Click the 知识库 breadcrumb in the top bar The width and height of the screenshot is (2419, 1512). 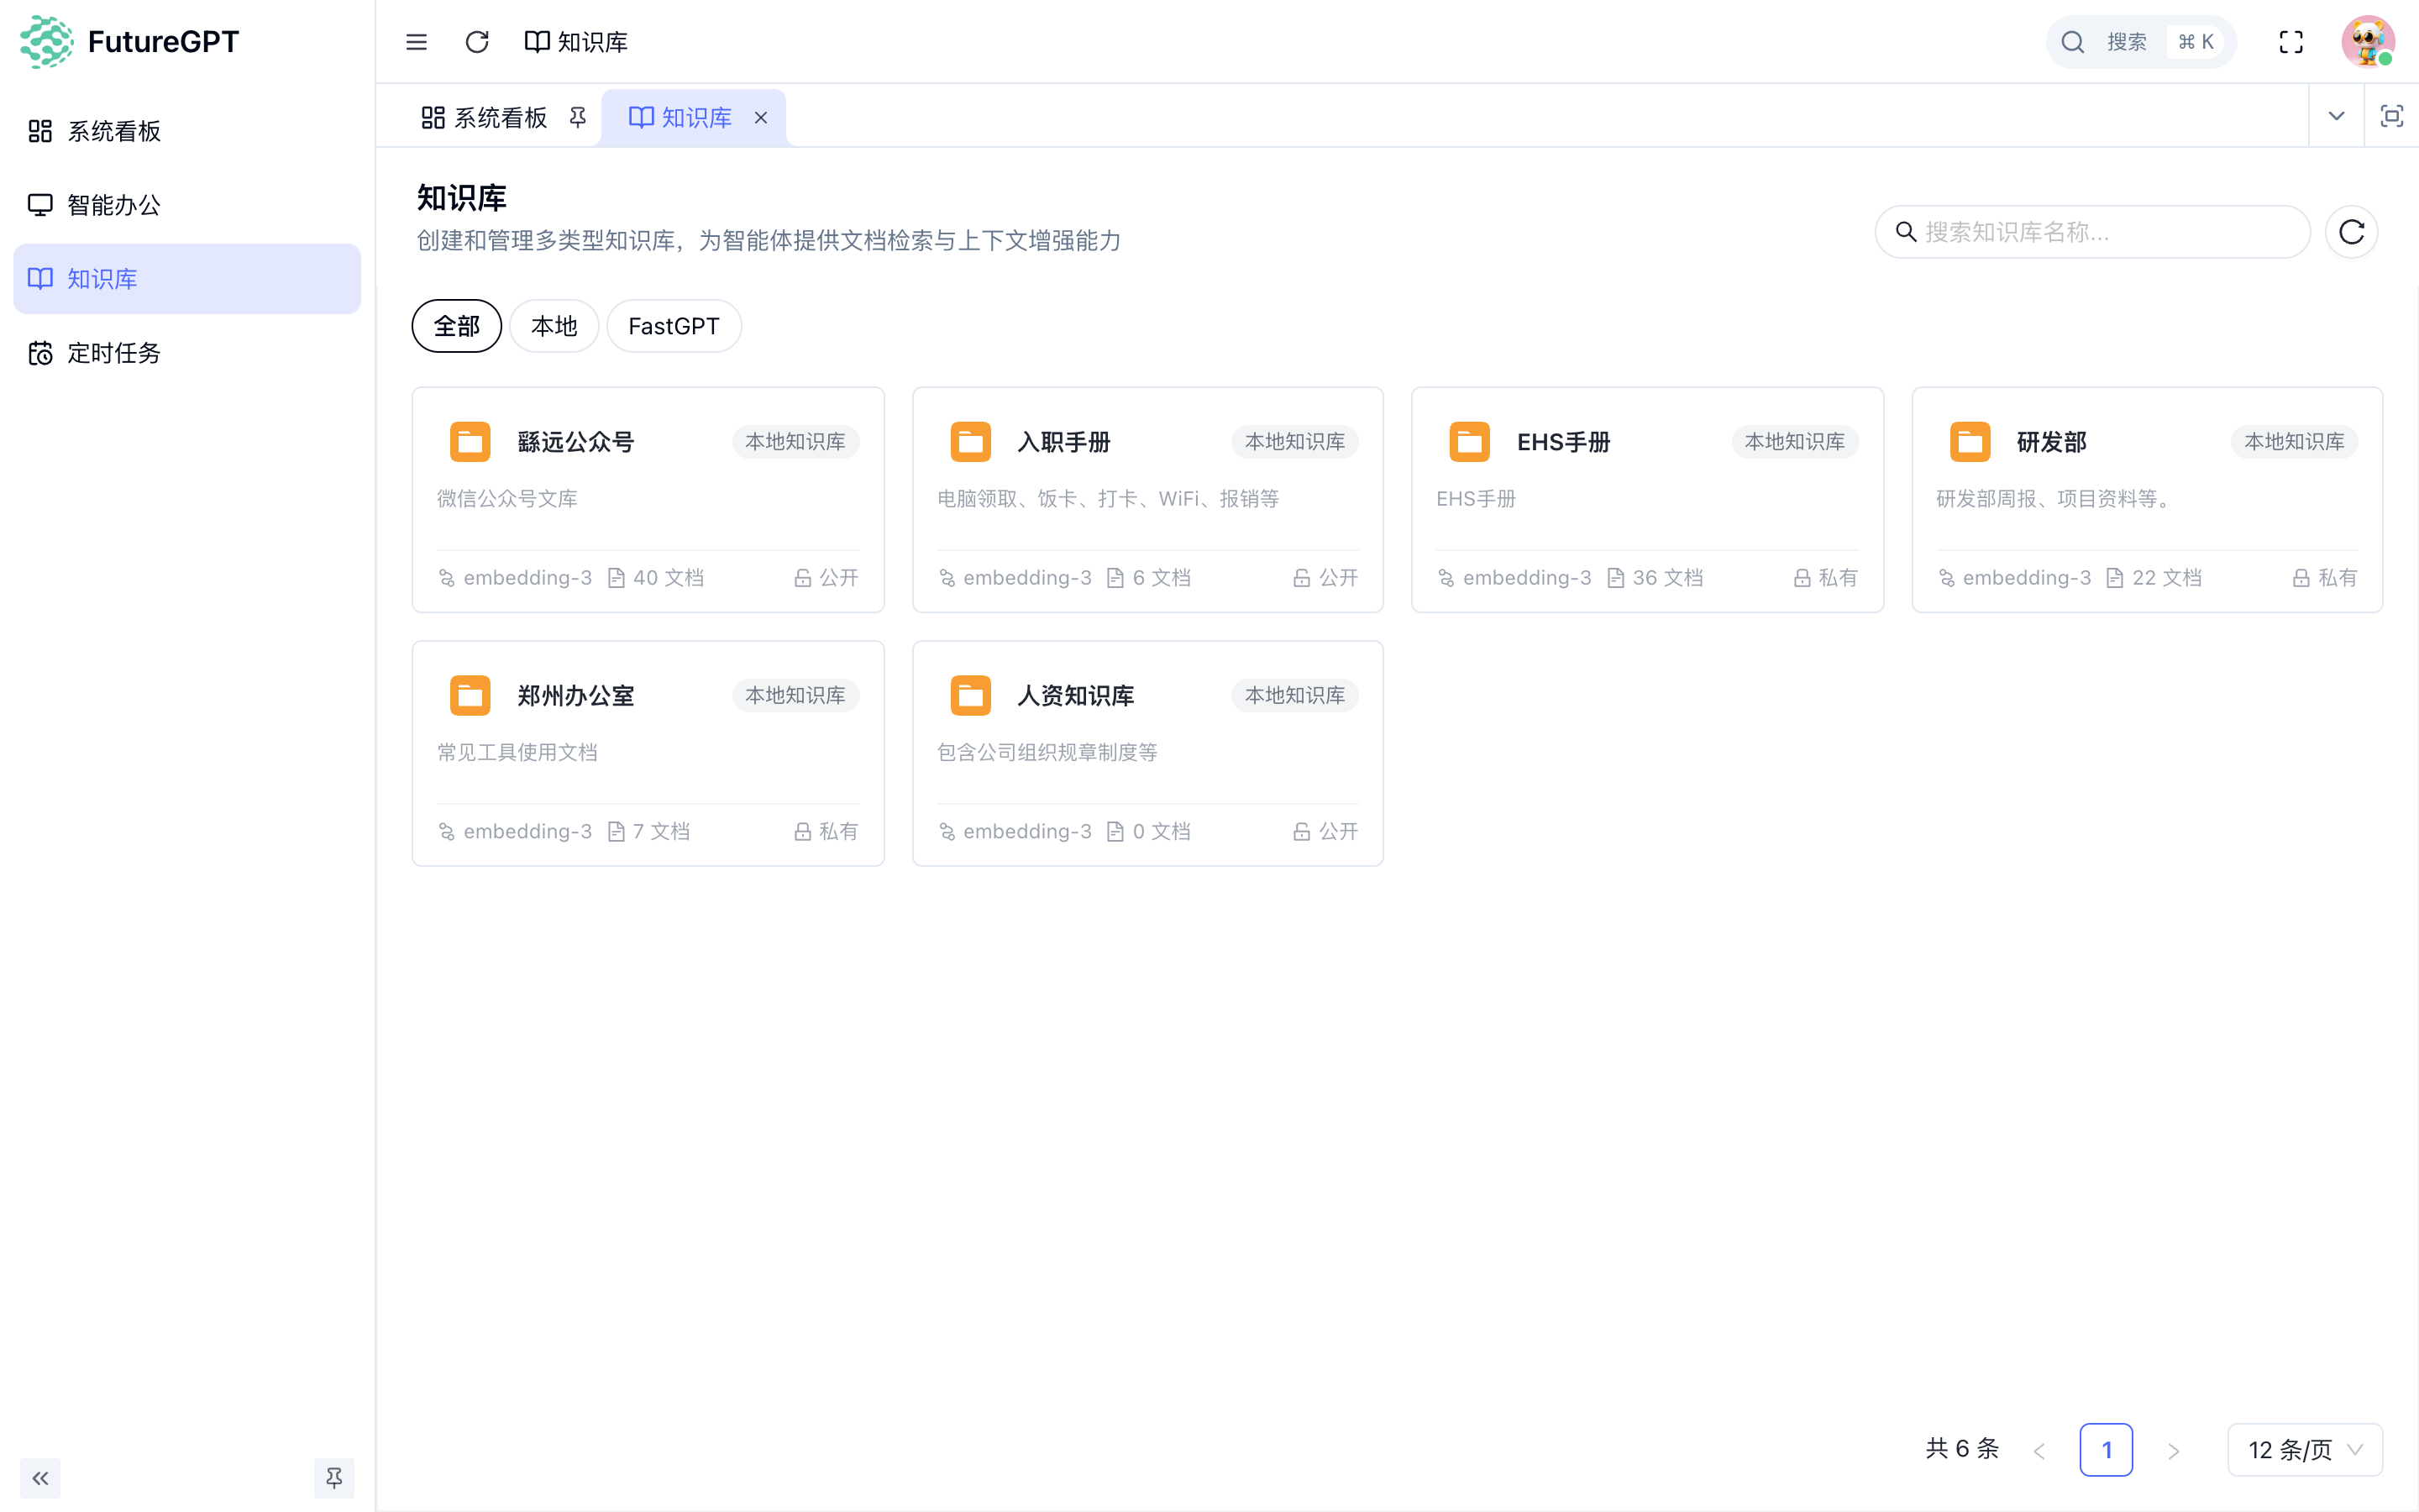coord(577,42)
